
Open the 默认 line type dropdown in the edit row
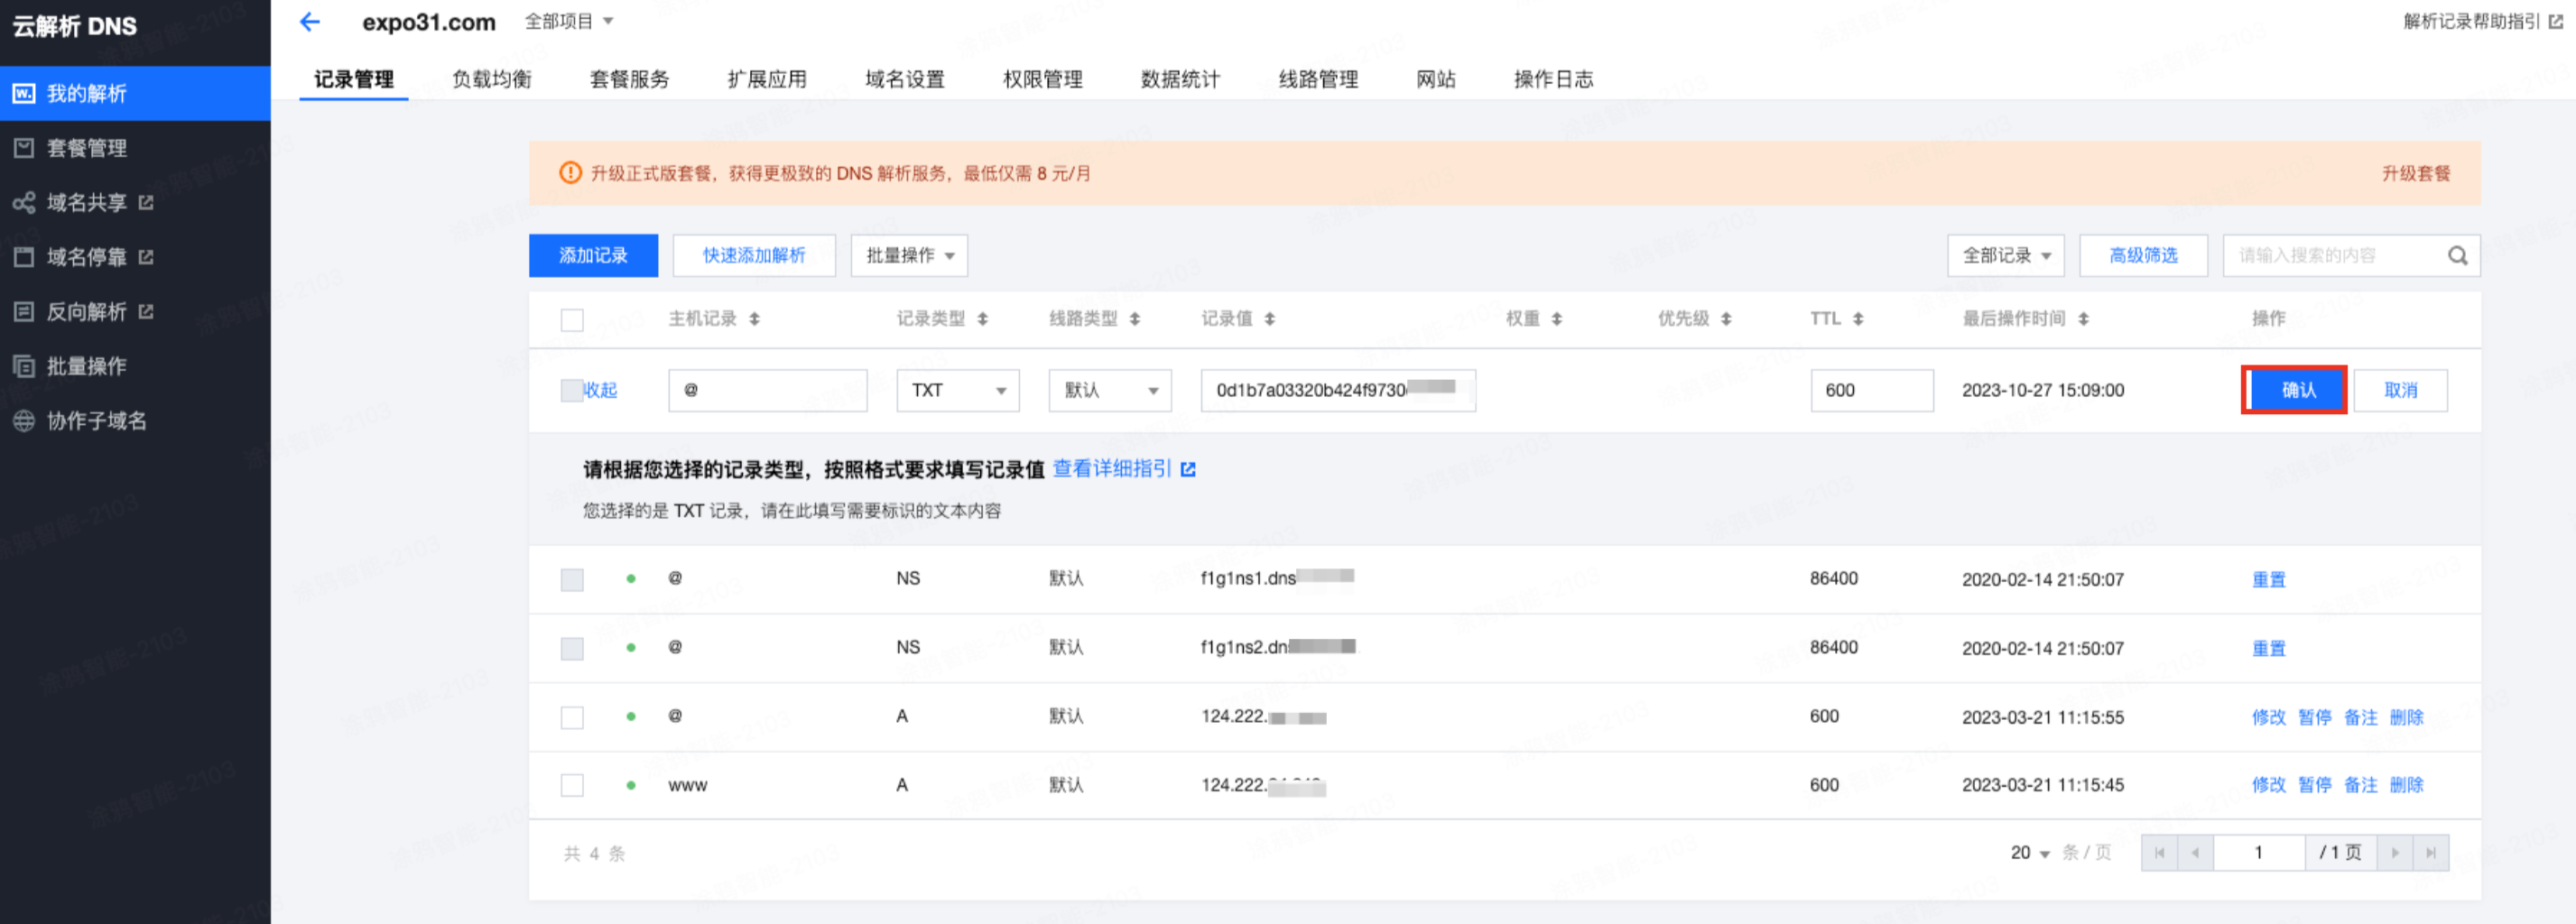click(1110, 390)
